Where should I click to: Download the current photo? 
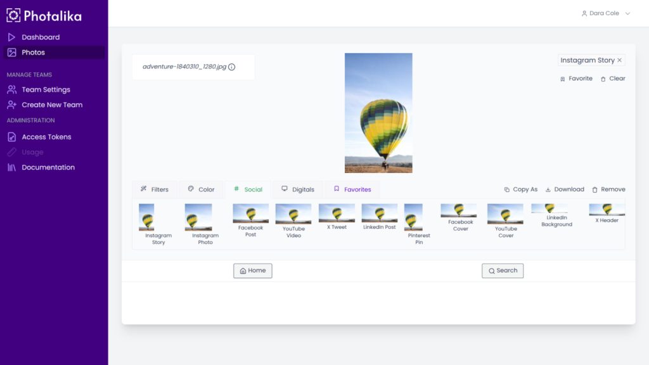[x=564, y=189]
